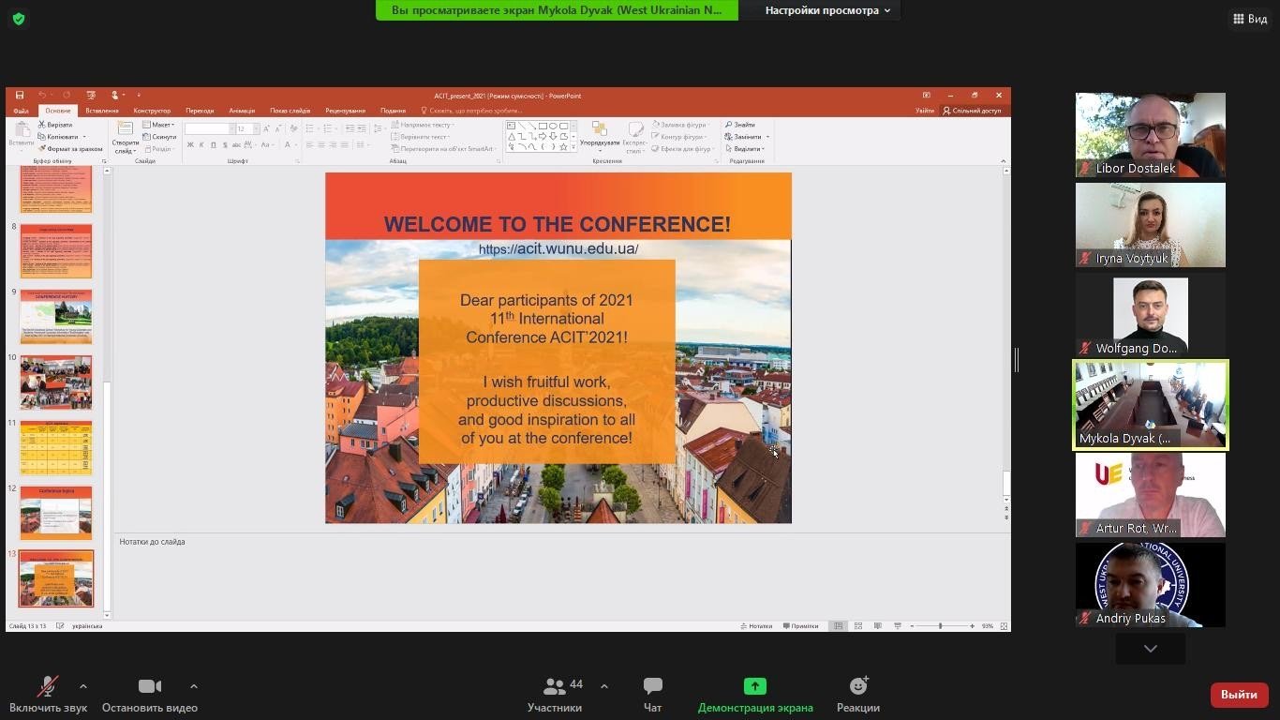Viewport: 1280px width, 720px height.
Task: Open the Подання ribbon tab
Action: point(393,111)
